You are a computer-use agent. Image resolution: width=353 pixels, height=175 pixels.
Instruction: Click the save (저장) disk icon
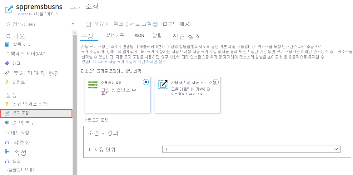(x=88, y=24)
